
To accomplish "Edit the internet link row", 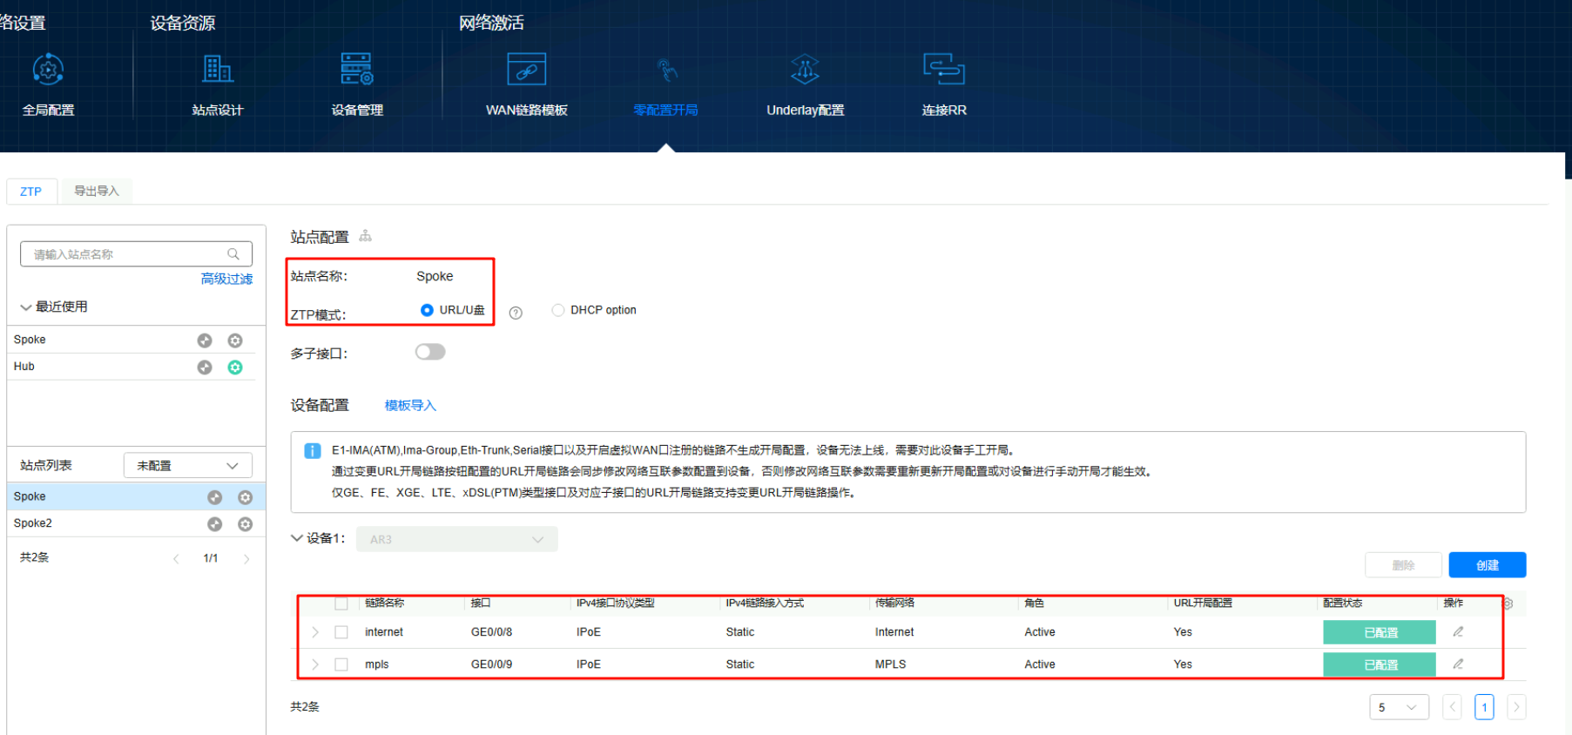I will [1458, 631].
